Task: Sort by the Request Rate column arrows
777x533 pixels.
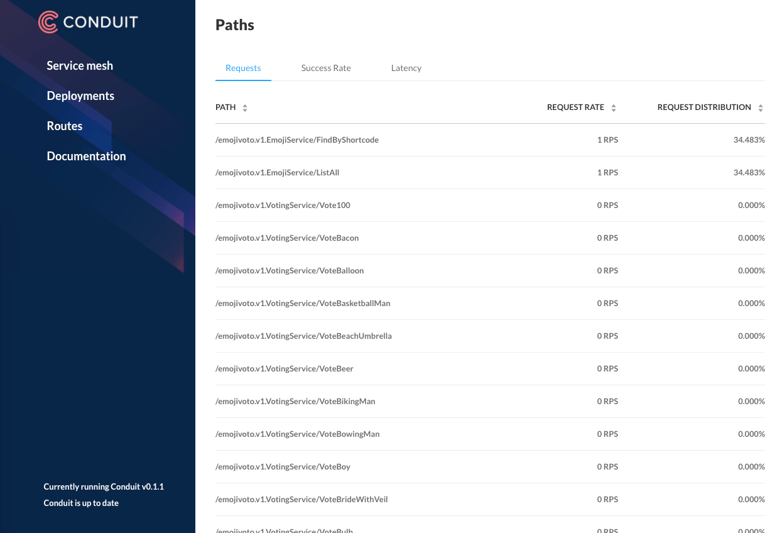Action: 614,107
